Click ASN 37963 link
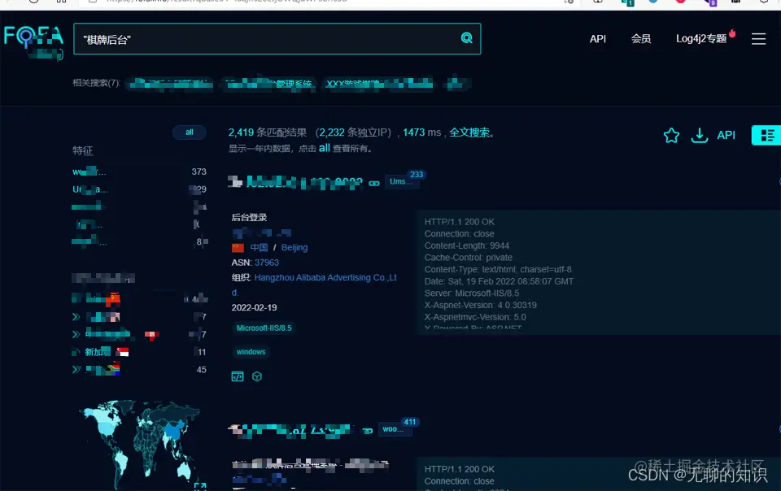The height and width of the screenshot is (491, 781). (267, 263)
